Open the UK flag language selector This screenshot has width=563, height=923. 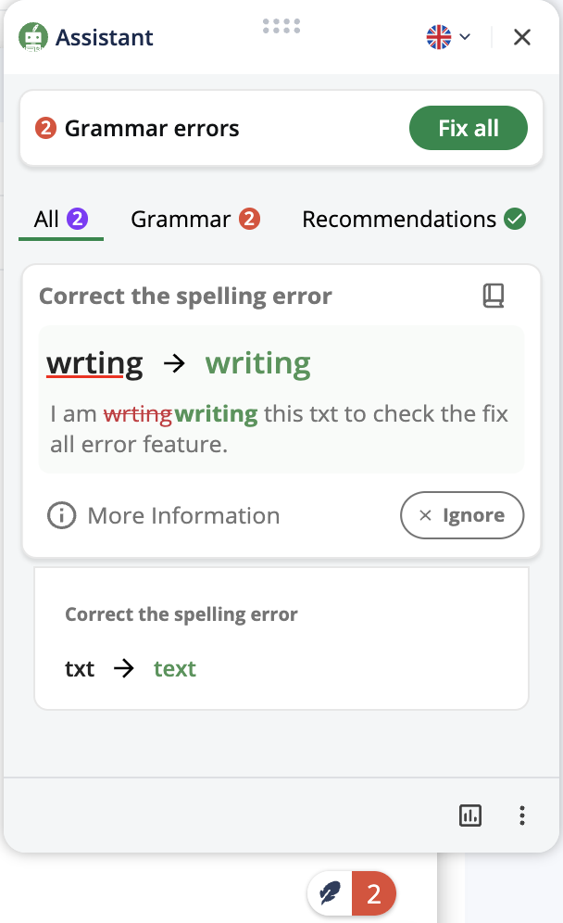tap(438, 37)
